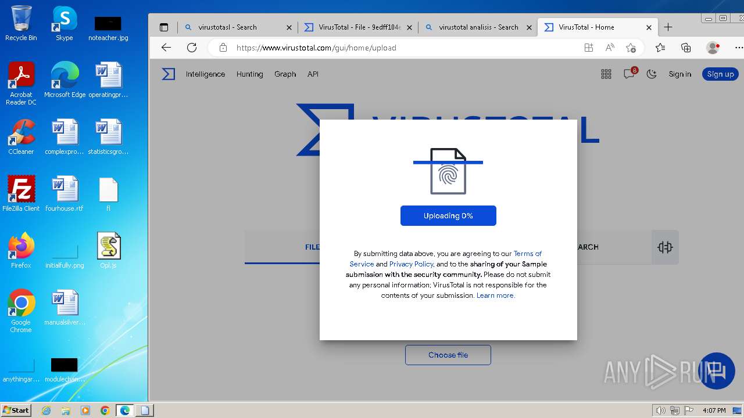Open Chrome from taskbar
The image size is (744, 418).
click(x=105, y=410)
